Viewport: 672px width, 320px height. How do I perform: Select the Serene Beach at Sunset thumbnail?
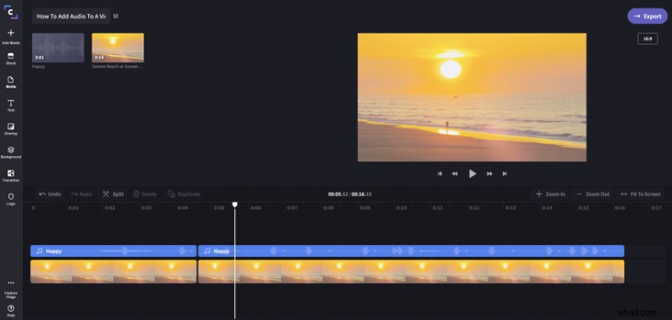coord(118,48)
